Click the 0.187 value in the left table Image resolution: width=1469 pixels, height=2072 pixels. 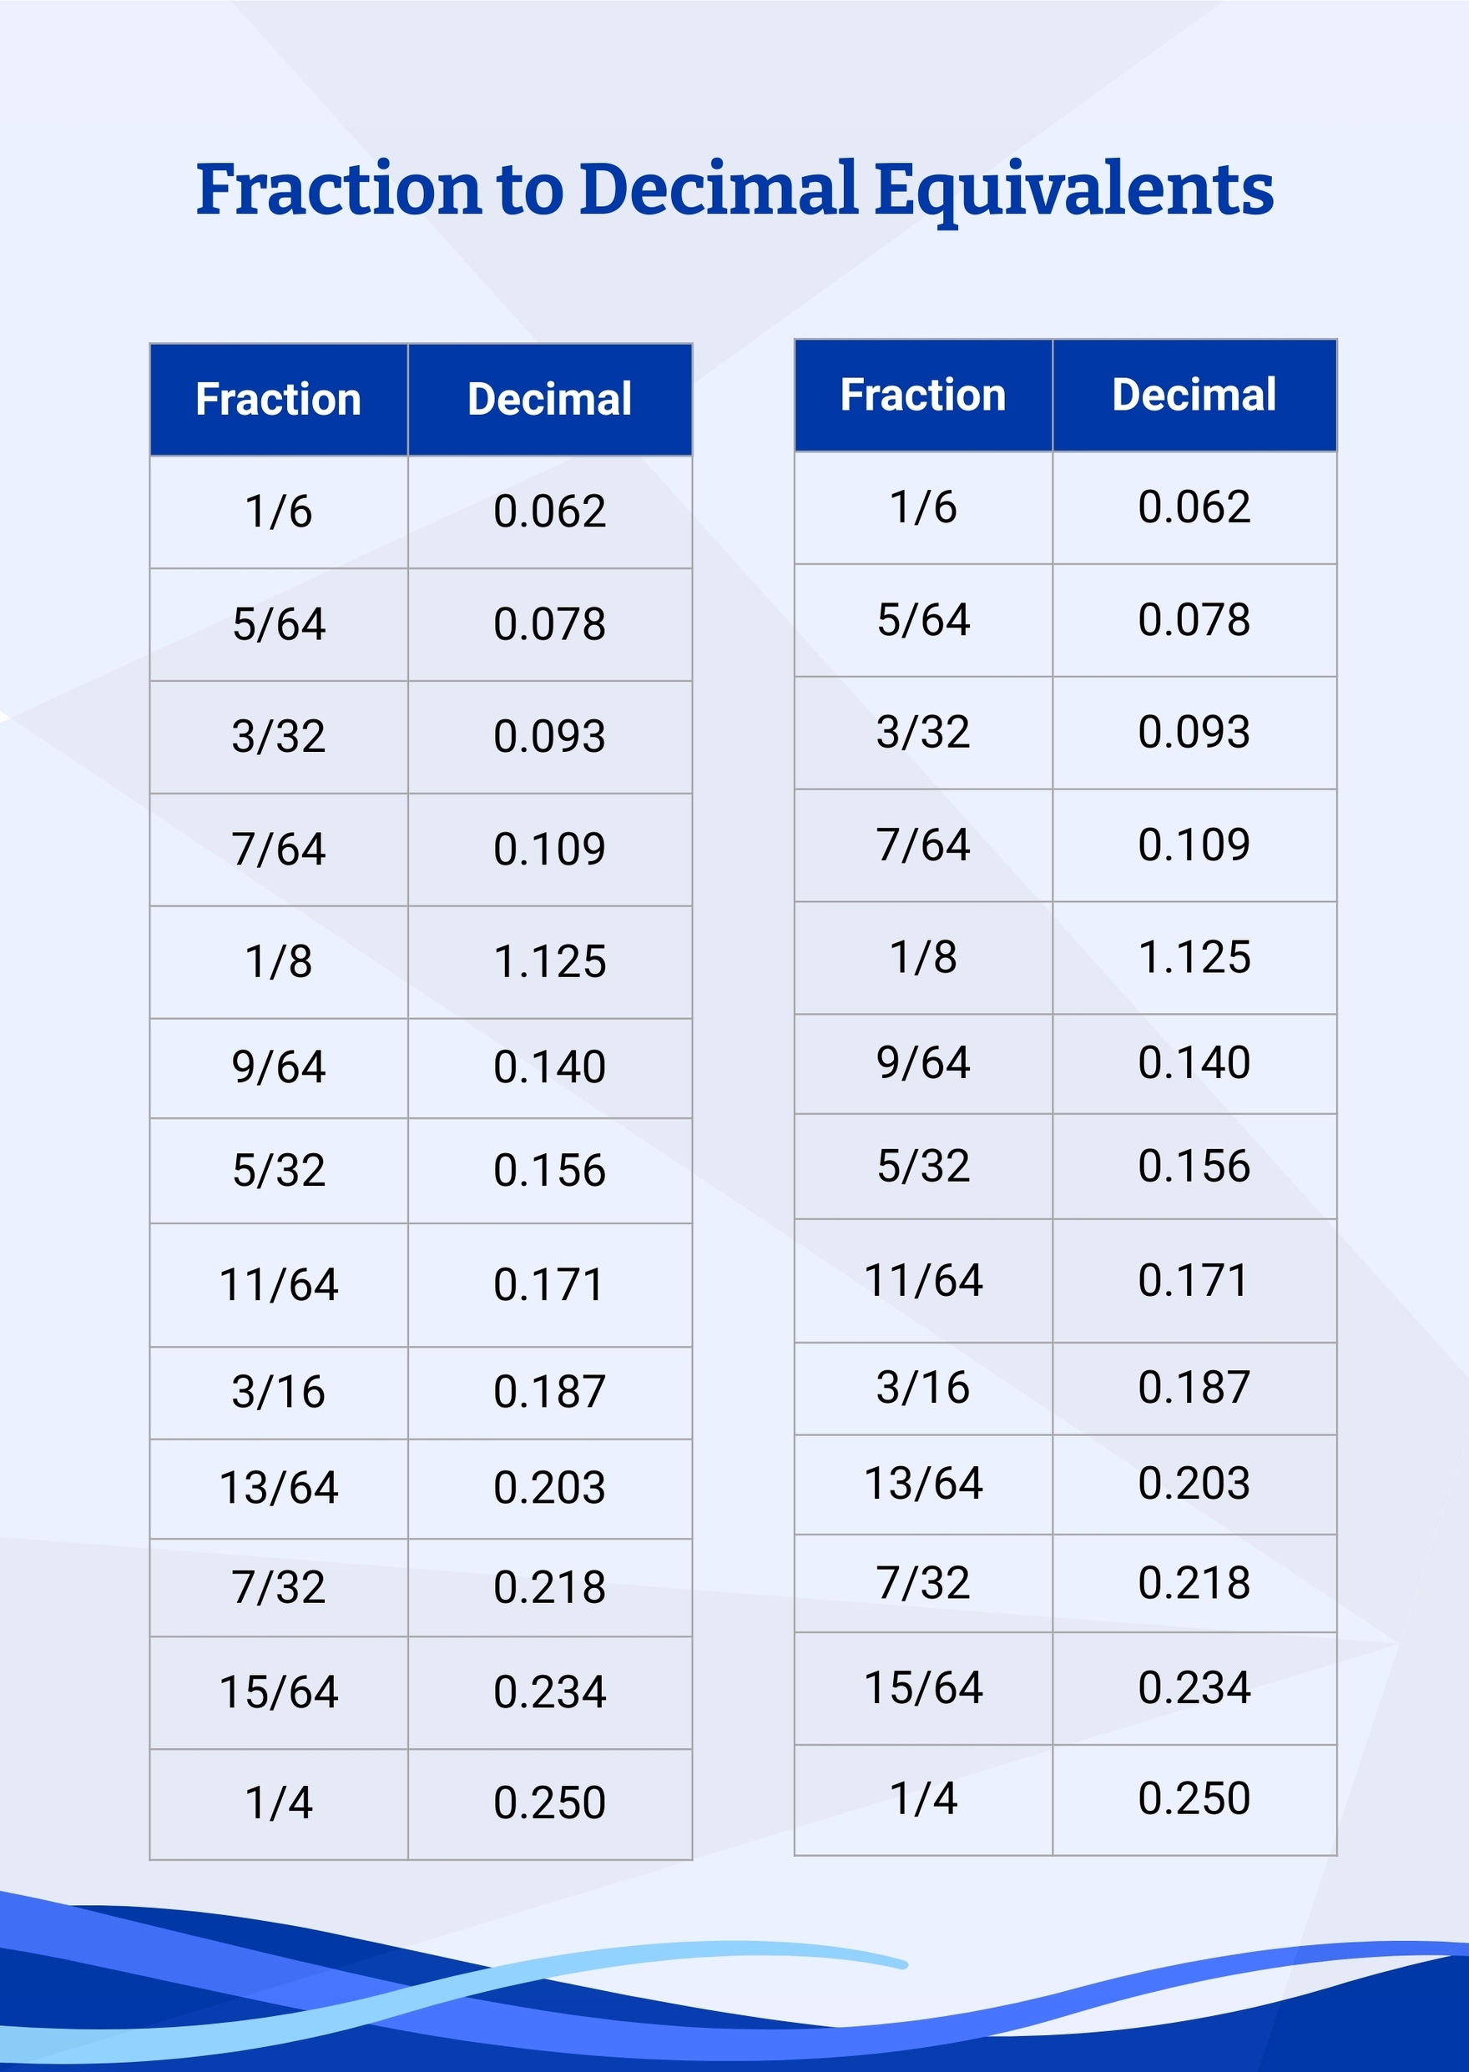[x=549, y=1392]
